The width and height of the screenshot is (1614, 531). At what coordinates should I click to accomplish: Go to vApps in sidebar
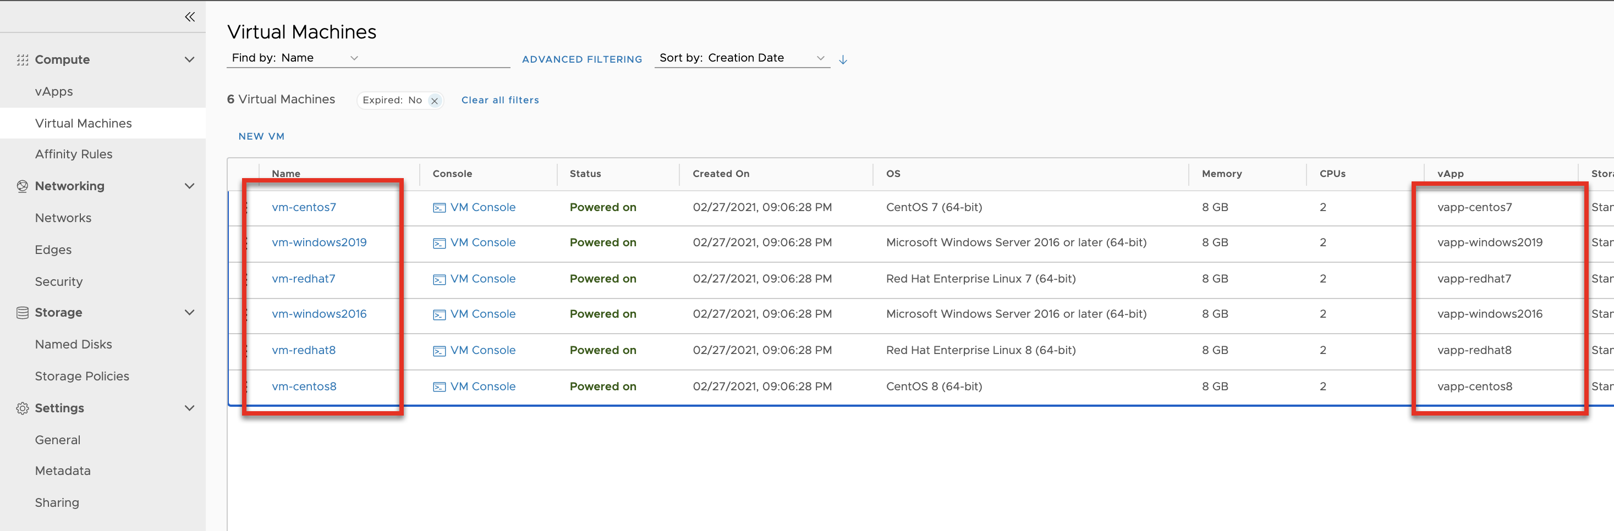pyautogui.click(x=54, y=91)
